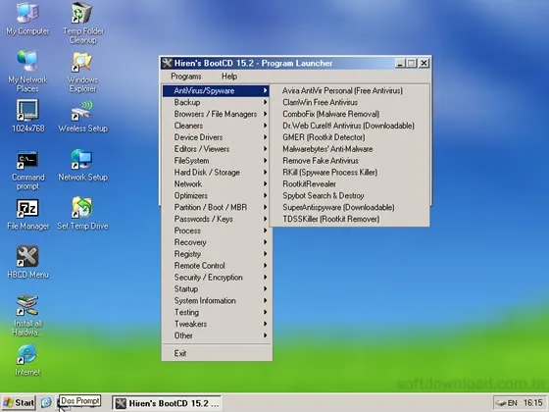Expand the Network submenu

click(216, 184)
